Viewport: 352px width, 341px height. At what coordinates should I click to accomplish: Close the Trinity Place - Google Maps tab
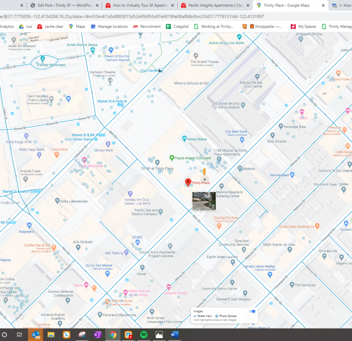(x=323, y=5)
